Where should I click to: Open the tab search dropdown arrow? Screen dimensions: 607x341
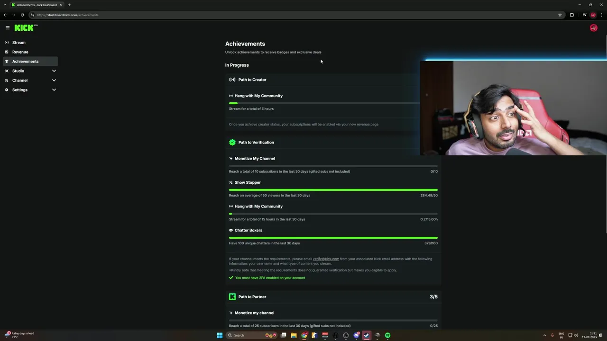tap(4, 5)
